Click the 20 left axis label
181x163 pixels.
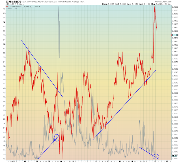[4, 137]
